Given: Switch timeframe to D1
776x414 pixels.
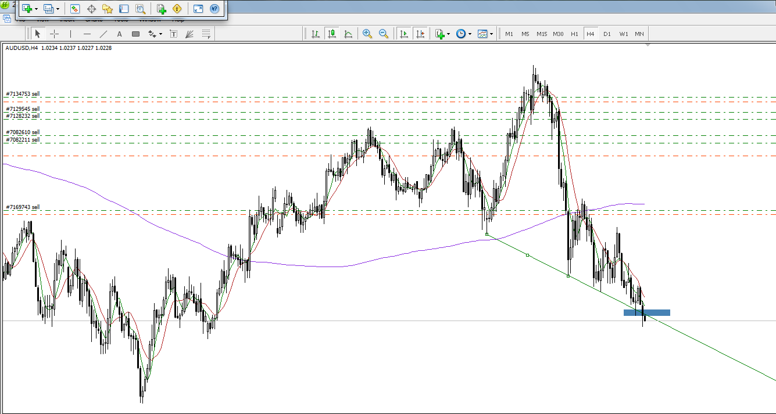Looking at the screenshot, I should 607,34.
